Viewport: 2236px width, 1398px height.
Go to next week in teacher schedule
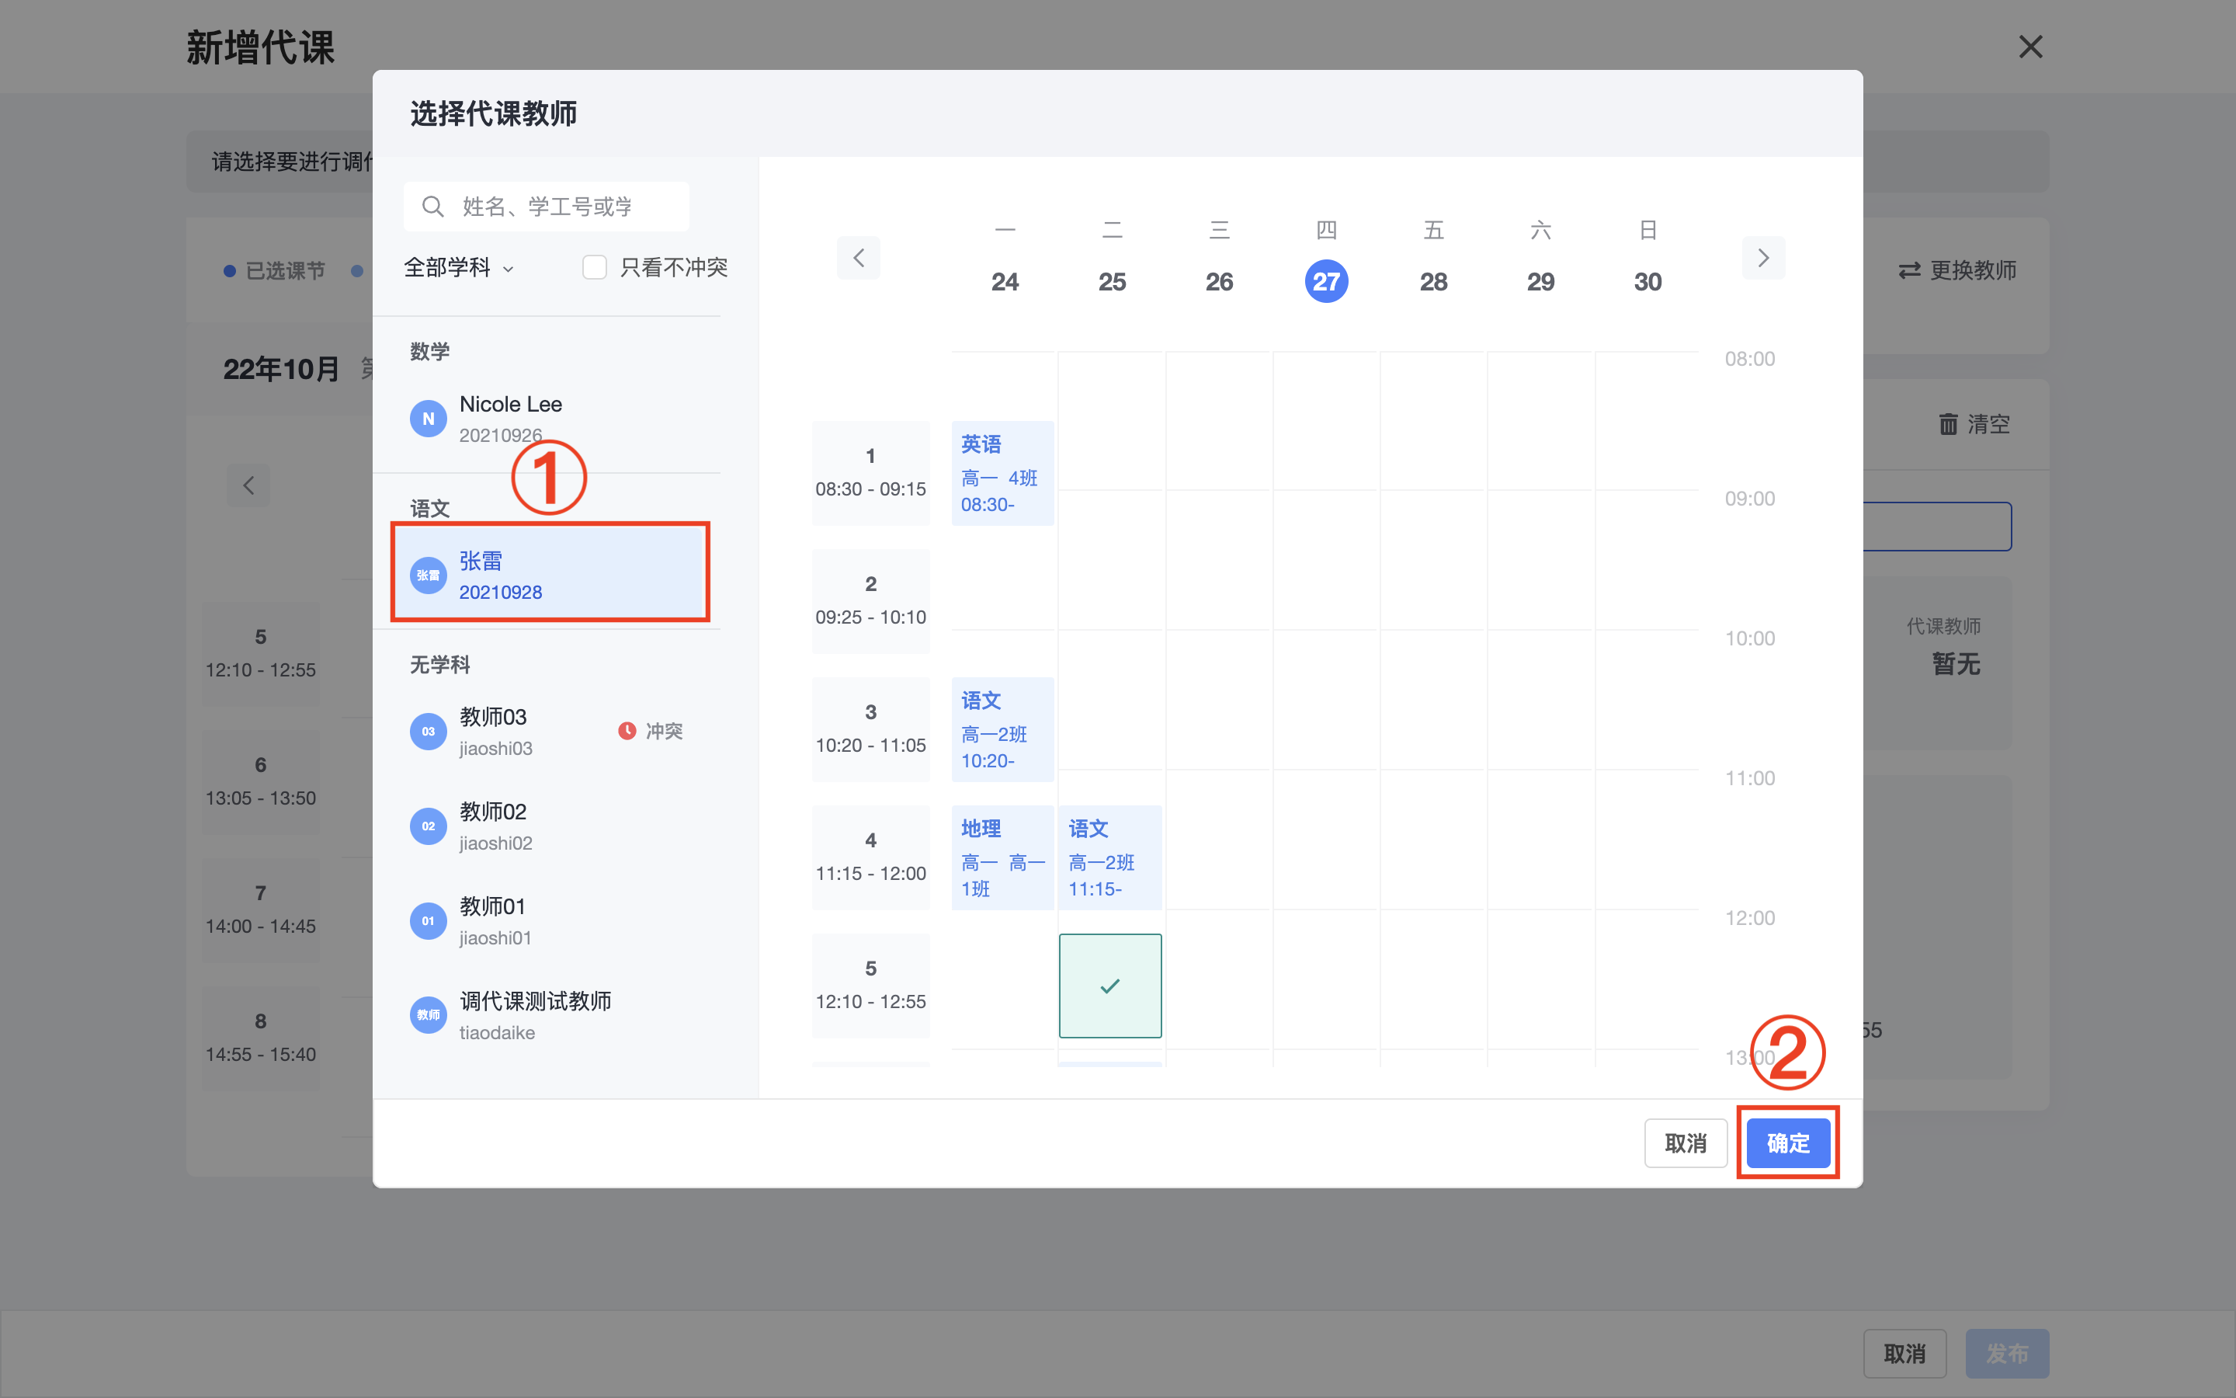(1763, 257)
